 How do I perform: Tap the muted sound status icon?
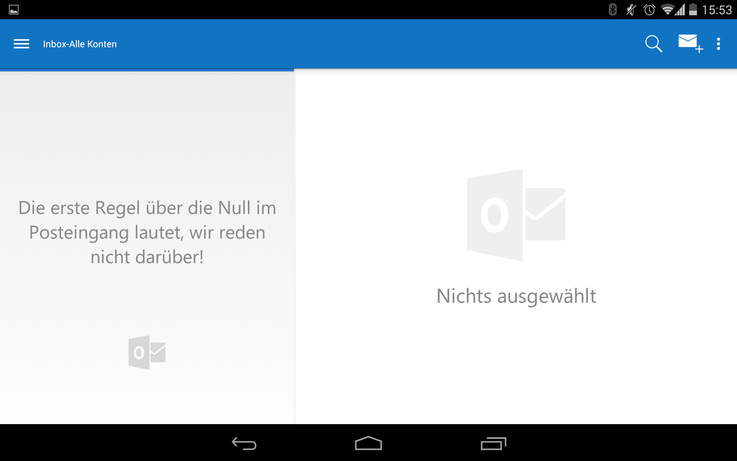(631, 9)
